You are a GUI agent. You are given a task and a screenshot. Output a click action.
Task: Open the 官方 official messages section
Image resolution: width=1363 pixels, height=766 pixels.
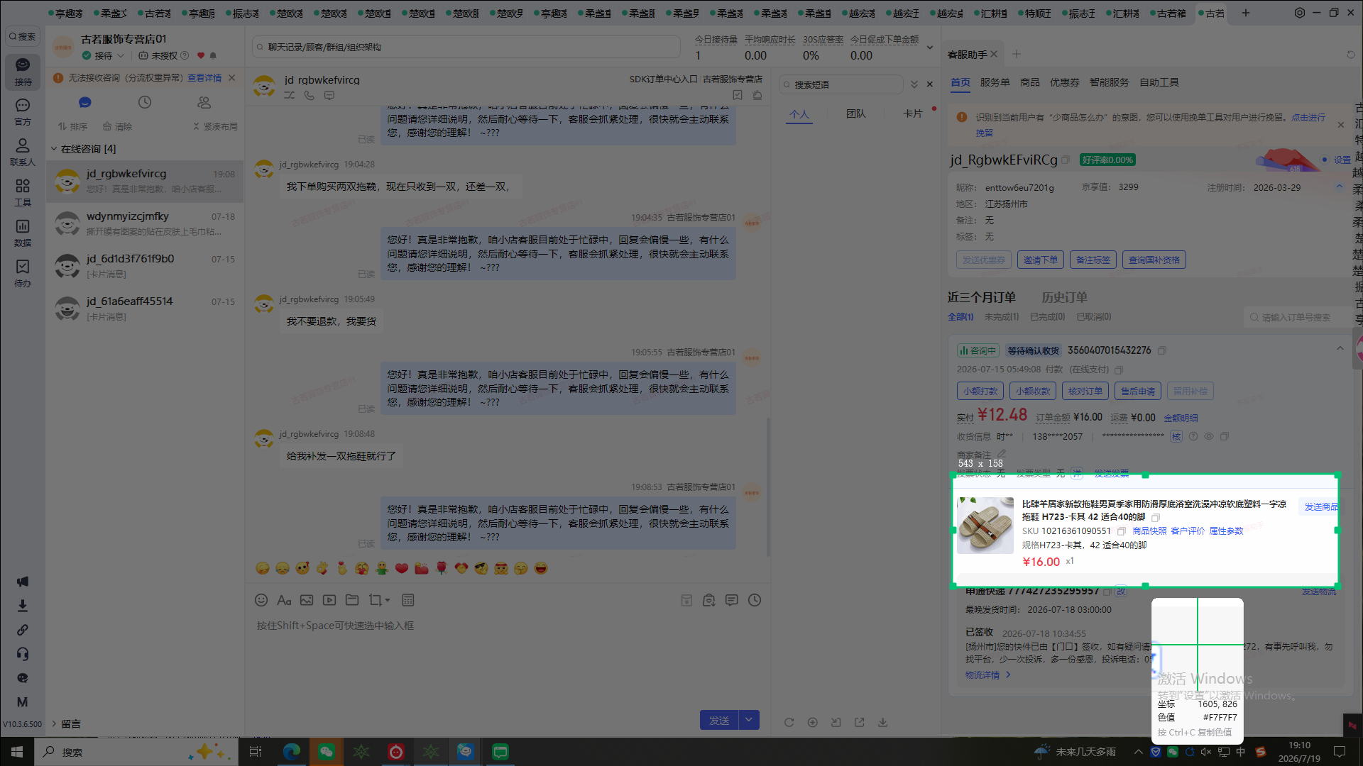[x=23, y=112]
